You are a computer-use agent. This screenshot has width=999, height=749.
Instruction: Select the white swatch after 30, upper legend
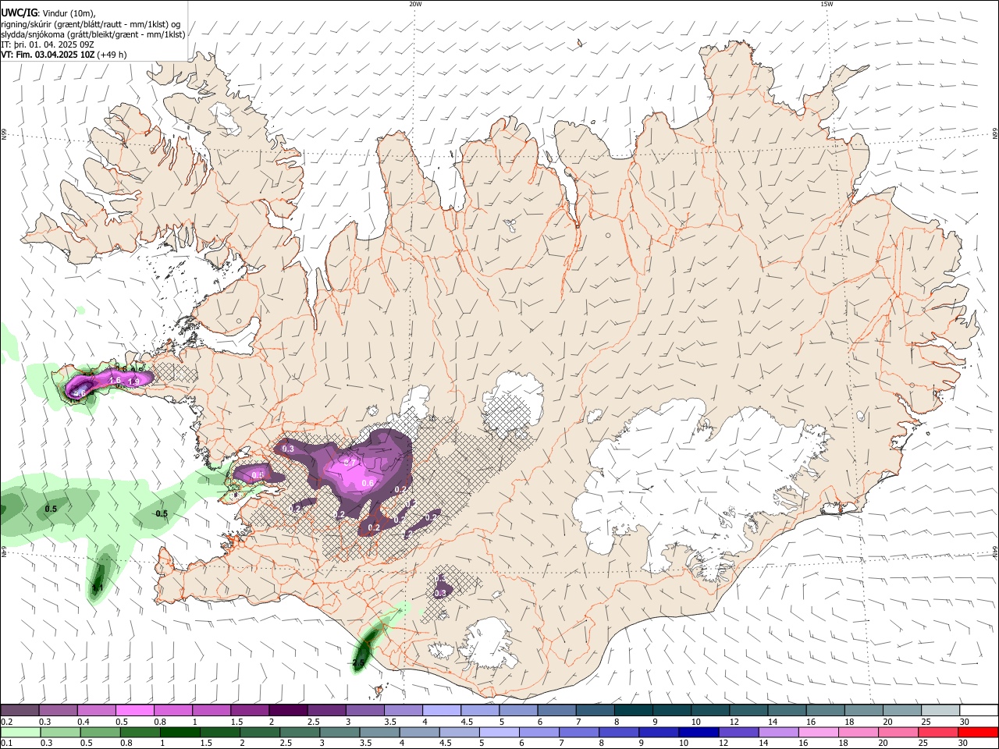pos(979,709)
